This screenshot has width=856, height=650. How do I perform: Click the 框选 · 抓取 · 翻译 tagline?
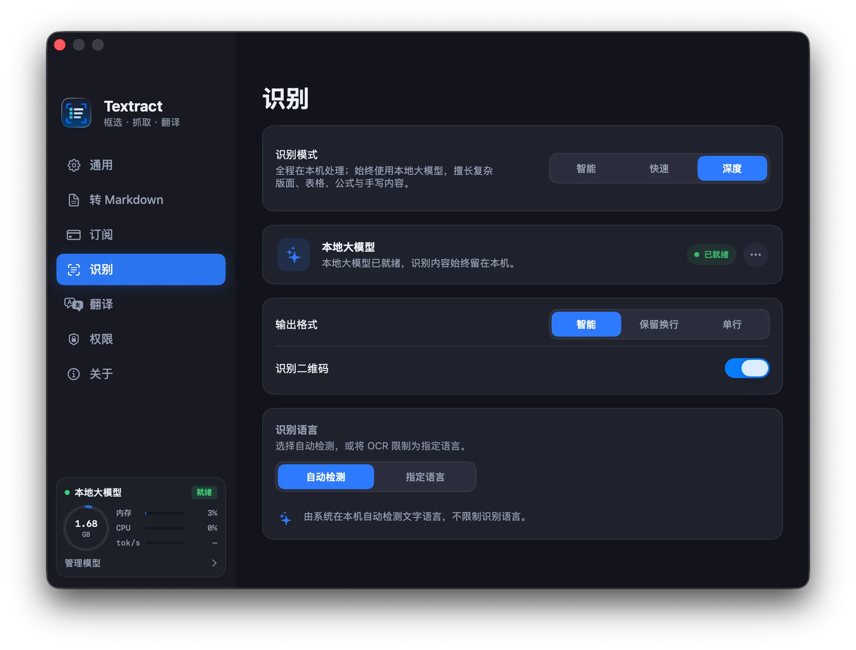click(142, 122)
